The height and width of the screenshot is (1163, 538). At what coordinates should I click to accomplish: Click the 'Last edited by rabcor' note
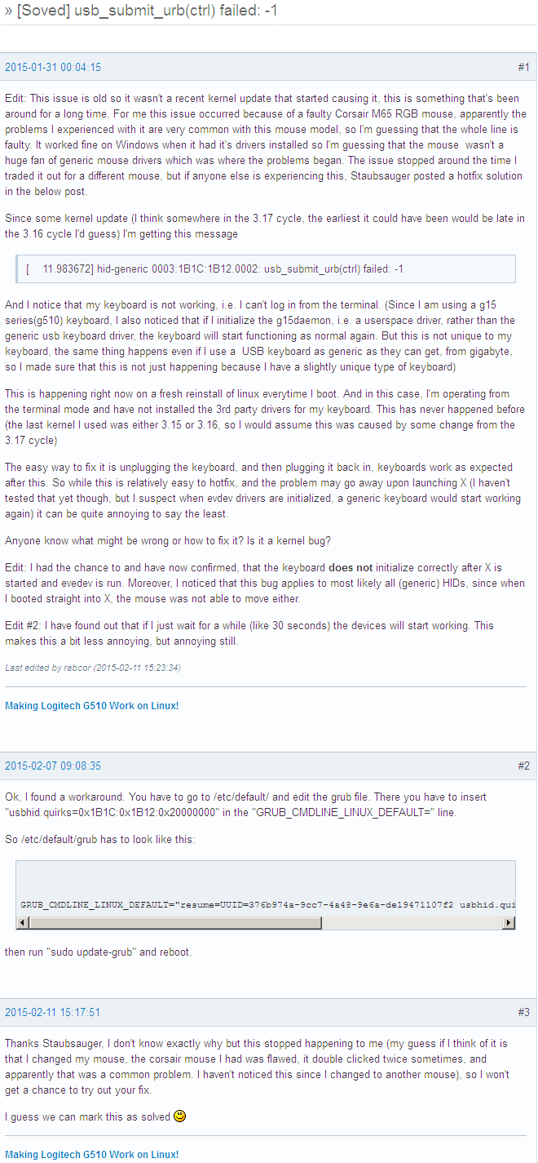(93, 668)
